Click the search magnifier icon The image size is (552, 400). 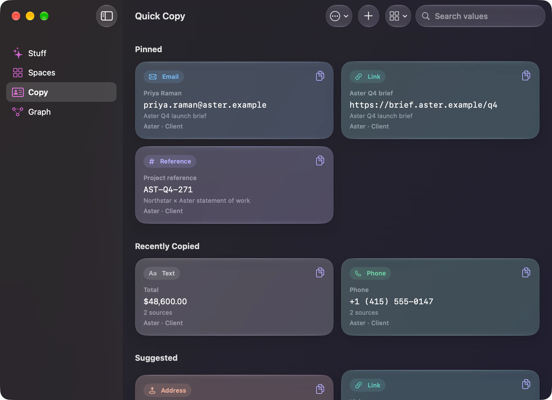click(x=426, y=16)
